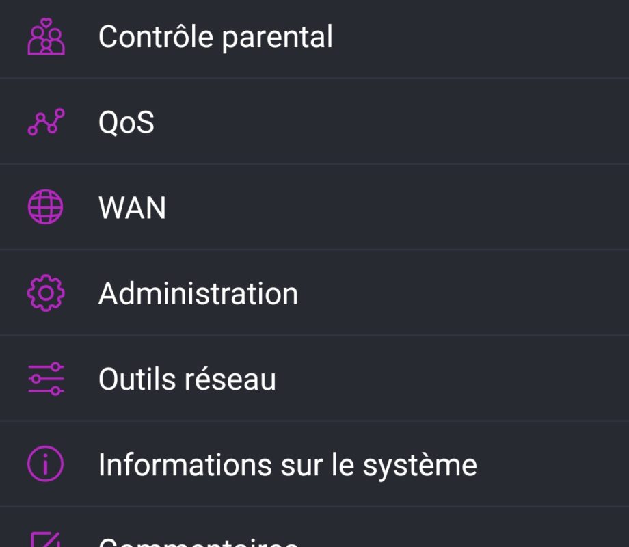The image size is (629, 547).
Task: Click the system information circle icon
Action: (45, 464)
